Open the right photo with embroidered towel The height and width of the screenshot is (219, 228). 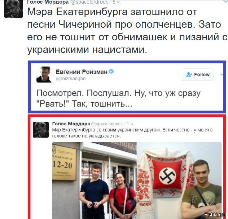[x=179, y=180]
